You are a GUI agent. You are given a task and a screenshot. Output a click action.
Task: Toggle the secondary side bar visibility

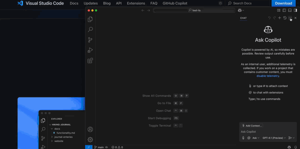click(x=296, y=10)
